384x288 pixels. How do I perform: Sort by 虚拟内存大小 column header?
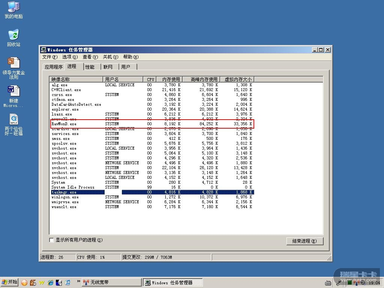(237, 79)
